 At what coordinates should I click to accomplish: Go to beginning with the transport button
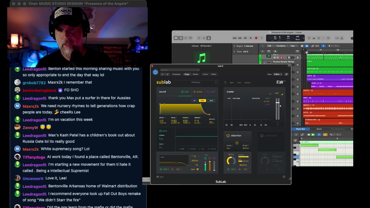(245, 38)
